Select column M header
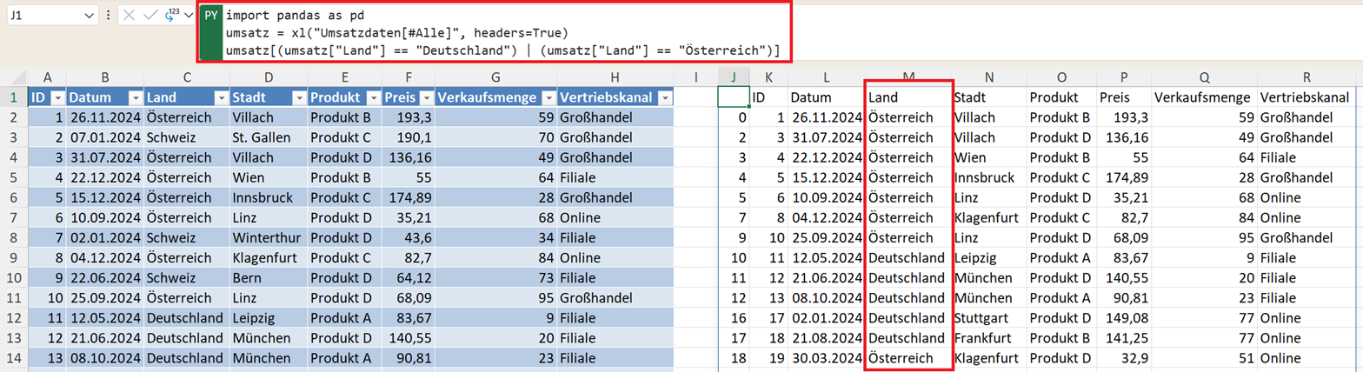 [x=908, y=77]
